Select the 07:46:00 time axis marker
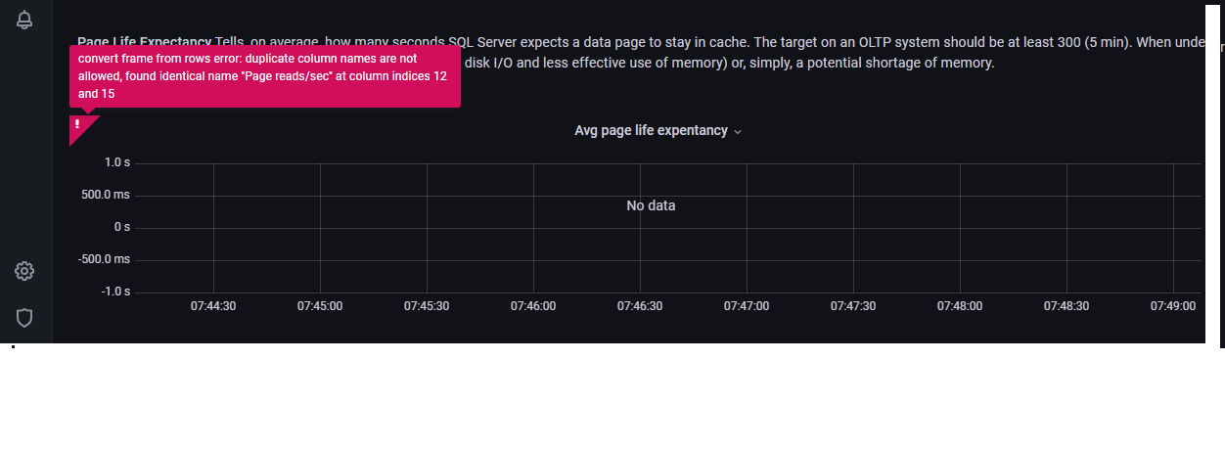Screen dimensions: 1225x450 [x=533, y=306]
